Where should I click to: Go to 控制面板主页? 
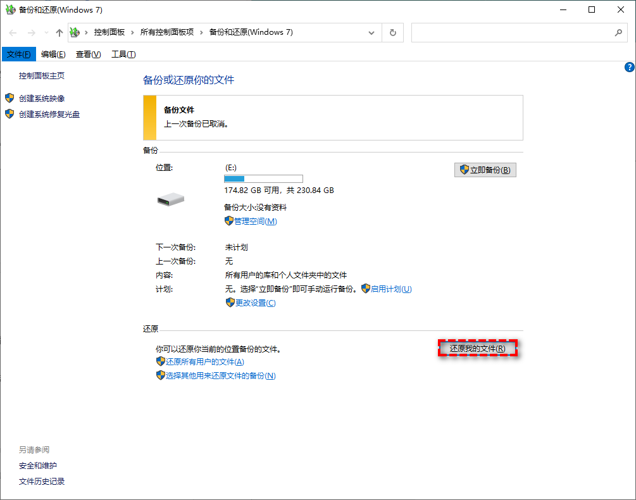point(41,75)
